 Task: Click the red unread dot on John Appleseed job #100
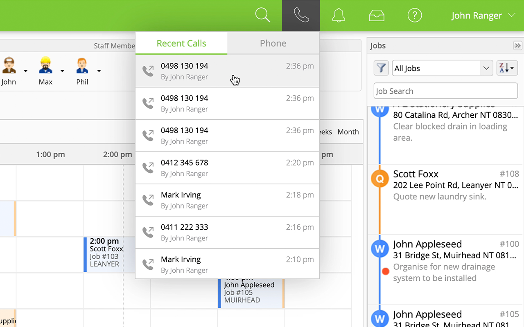coord(385,271)
